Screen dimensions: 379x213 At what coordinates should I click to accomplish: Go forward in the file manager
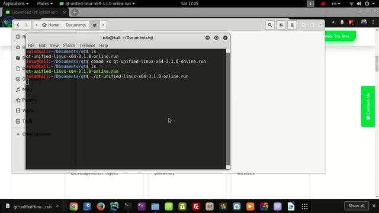[x=26, y=25]
